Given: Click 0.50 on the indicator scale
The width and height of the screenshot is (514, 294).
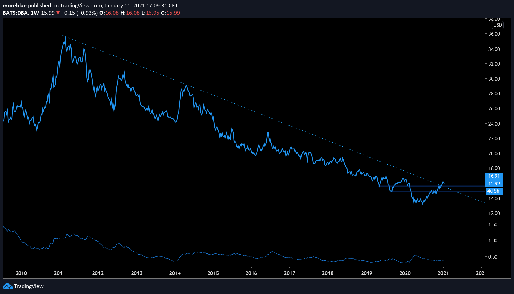Looking at the screenshot, I should tap(493, 257).
